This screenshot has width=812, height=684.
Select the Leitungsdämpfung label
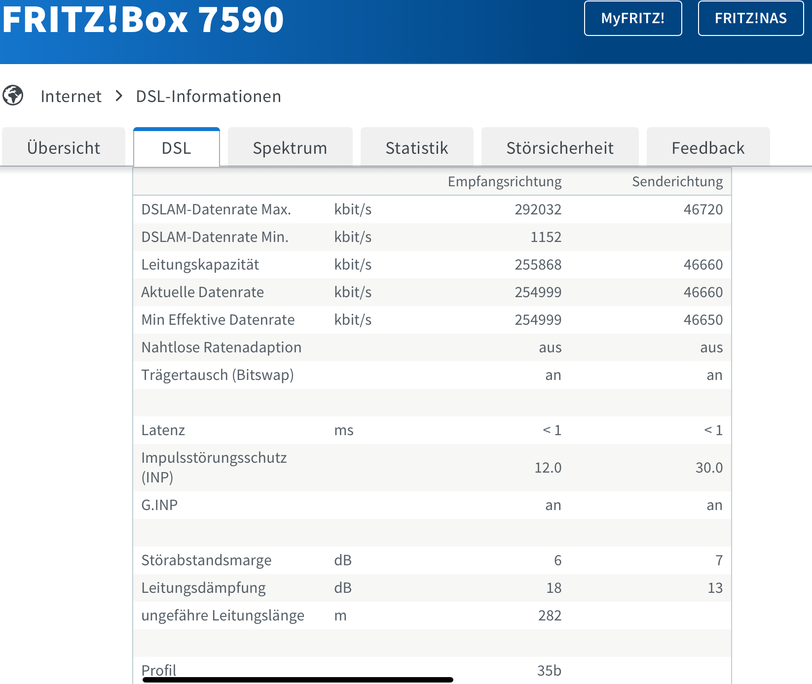coord(204,588)
